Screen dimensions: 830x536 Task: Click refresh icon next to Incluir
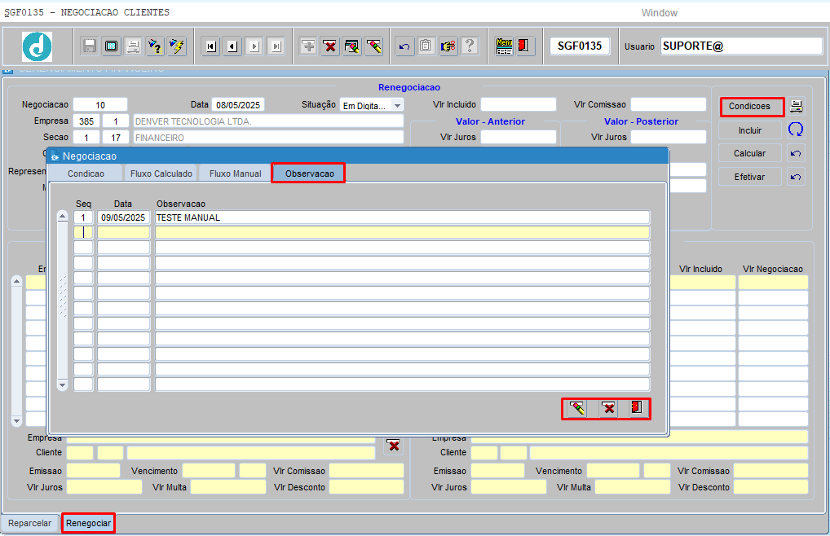pyautogui.click(x=796, y=130)
